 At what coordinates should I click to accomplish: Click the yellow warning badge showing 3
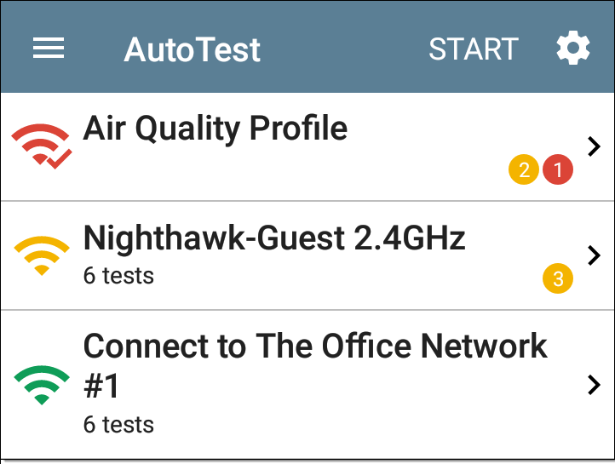[x=558, y=278]
